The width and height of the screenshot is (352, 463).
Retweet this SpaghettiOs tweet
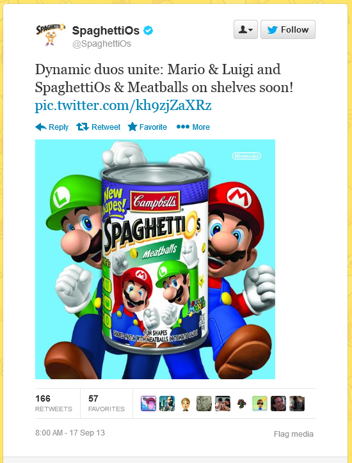pyautogui.click(x=98, y=127)
